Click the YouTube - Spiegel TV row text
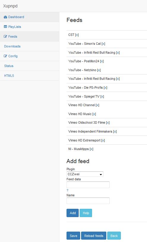The height and width of the screenshot is (242, 147). pos(84,96)
